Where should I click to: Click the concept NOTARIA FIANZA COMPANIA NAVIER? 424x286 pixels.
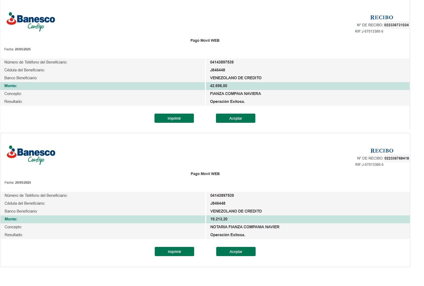click(x=245, y=227)
